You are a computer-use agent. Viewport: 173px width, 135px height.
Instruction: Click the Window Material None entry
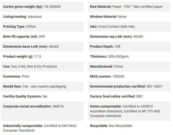[x=129, y=17]
